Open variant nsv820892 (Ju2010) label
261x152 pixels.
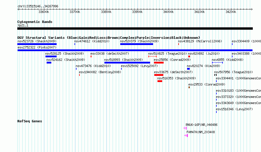204,54
